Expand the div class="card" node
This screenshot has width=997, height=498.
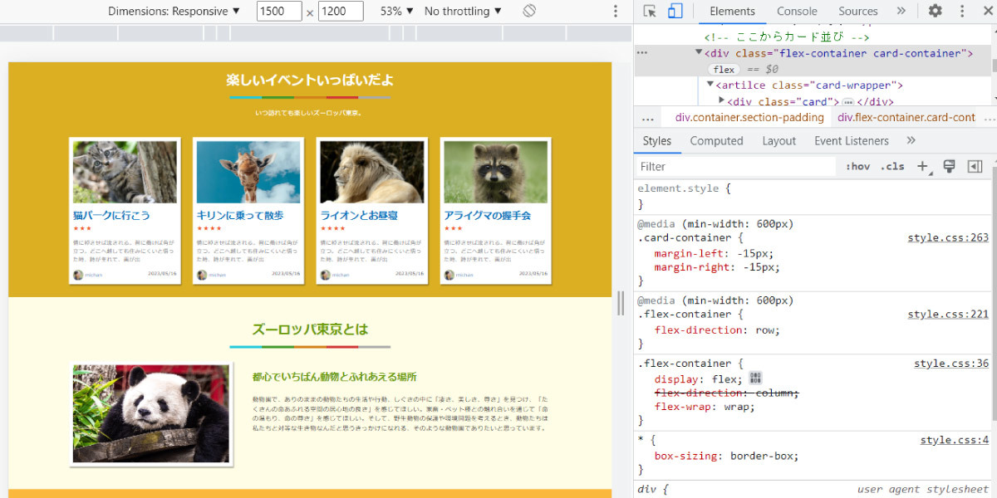(722, 101)
